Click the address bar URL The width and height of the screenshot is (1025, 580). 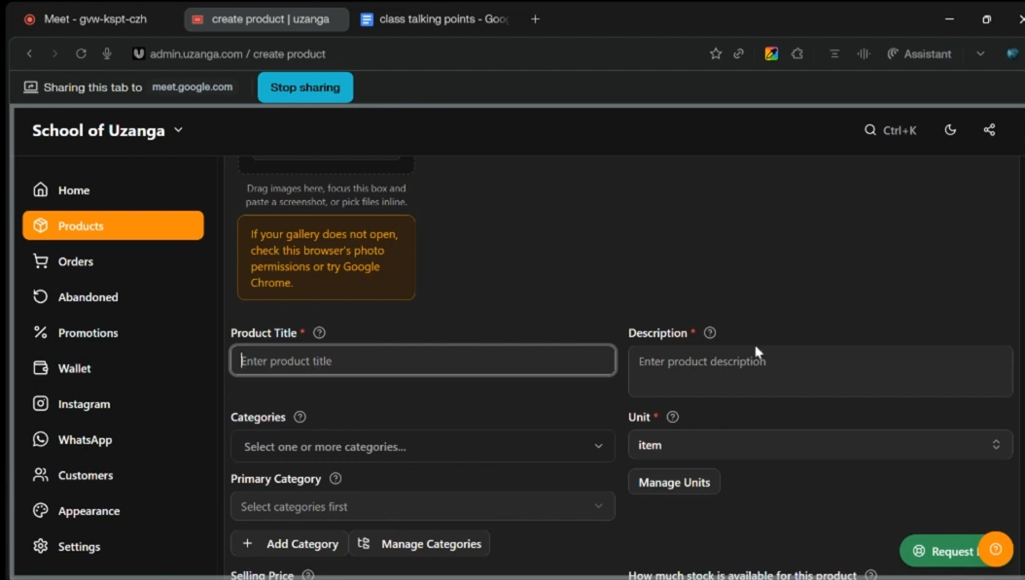(238, 53)
